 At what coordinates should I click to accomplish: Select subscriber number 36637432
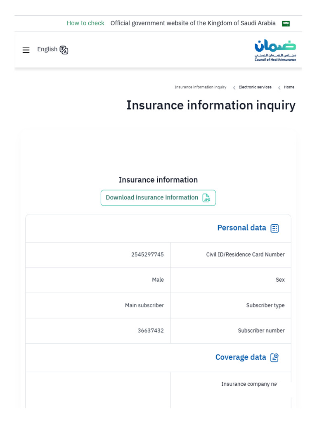tap(151, 331)
